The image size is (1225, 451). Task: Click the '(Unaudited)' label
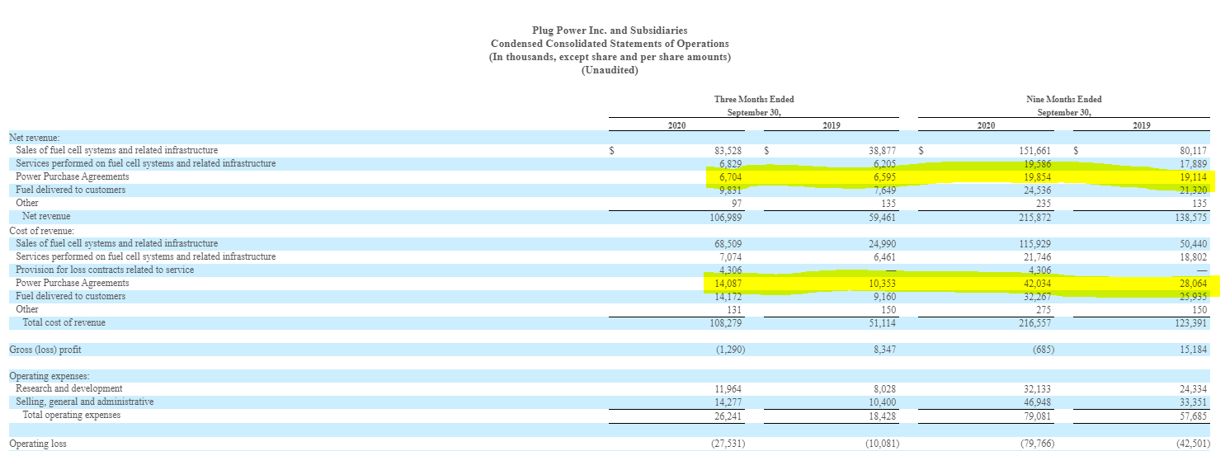pos(610,70)
